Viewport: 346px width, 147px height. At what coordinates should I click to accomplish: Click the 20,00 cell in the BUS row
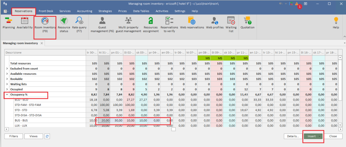104,120
